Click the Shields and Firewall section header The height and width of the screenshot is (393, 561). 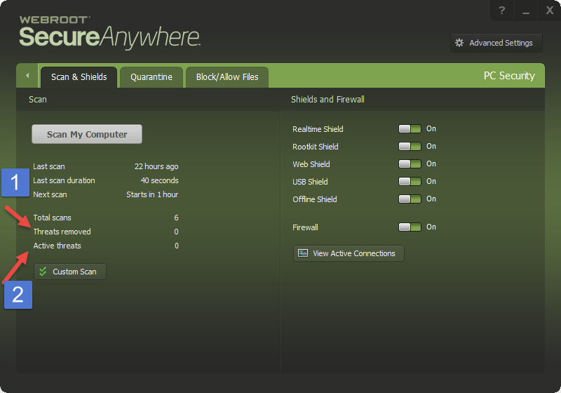point(327,99)
